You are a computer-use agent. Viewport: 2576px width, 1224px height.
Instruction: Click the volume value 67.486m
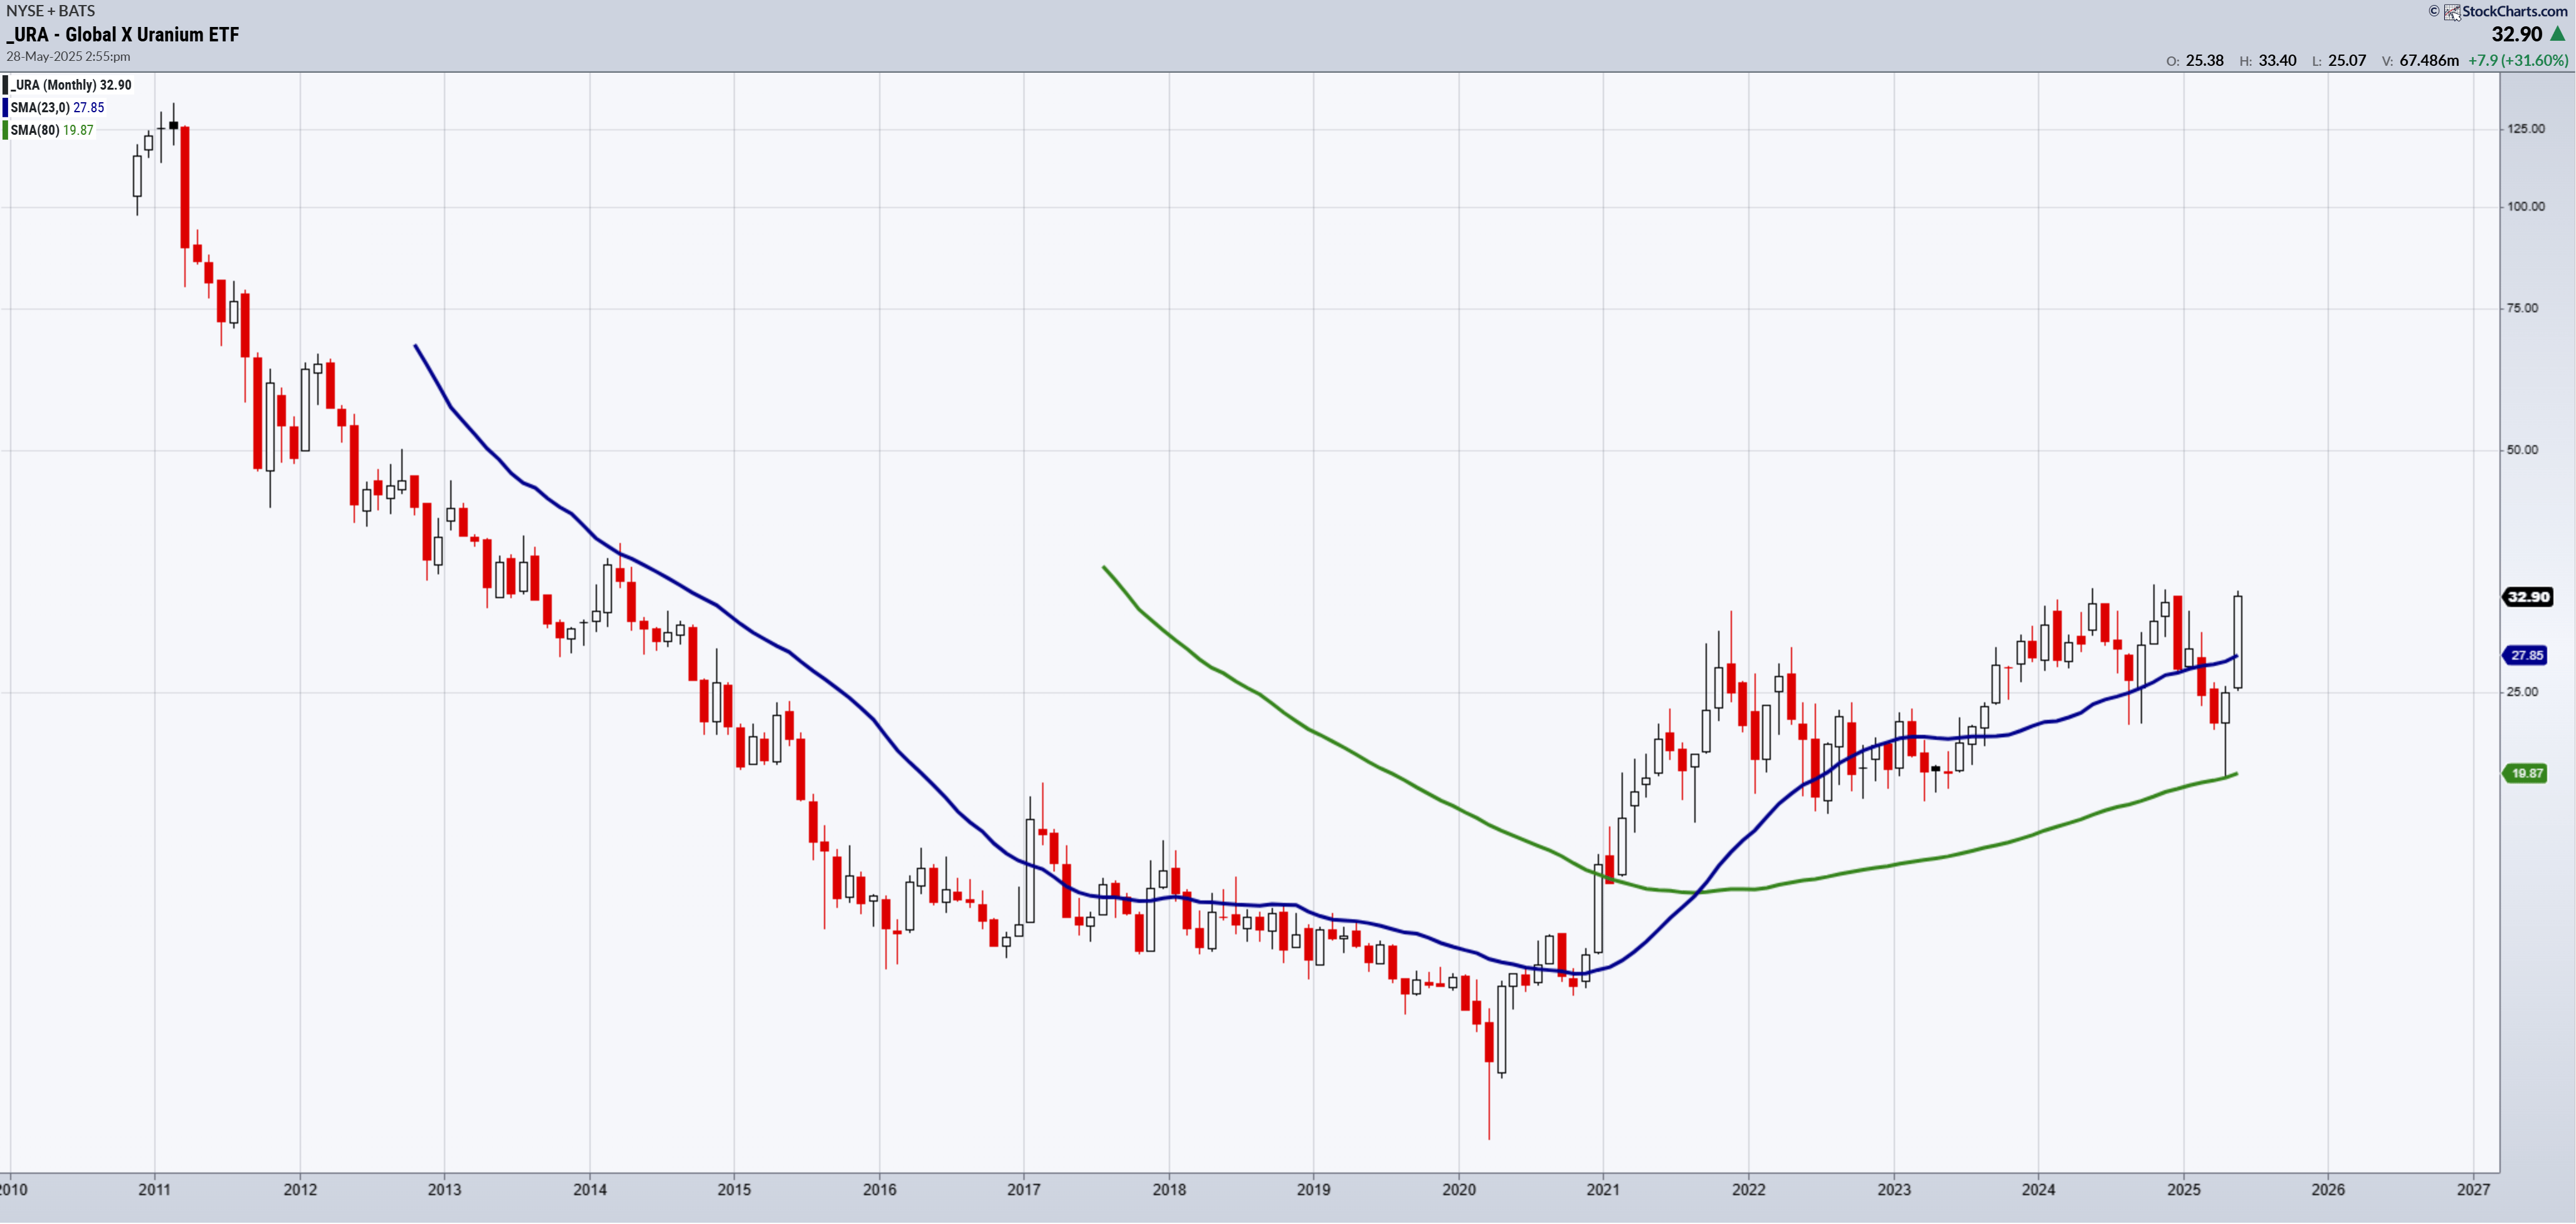pyautogui.click(x=2429, y=61)
